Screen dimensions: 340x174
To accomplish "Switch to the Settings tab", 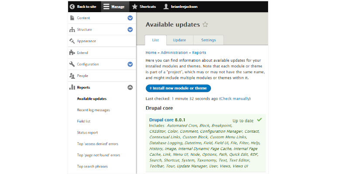I will point(208,40).
